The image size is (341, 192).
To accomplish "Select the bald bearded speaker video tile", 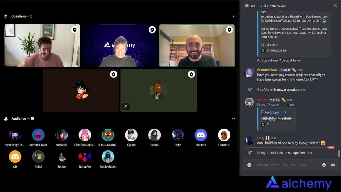I will click(x=197, y=46).
